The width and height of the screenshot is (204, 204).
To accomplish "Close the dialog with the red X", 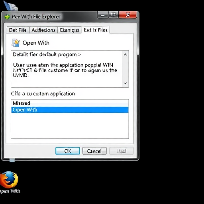I will tap(128, 15).
